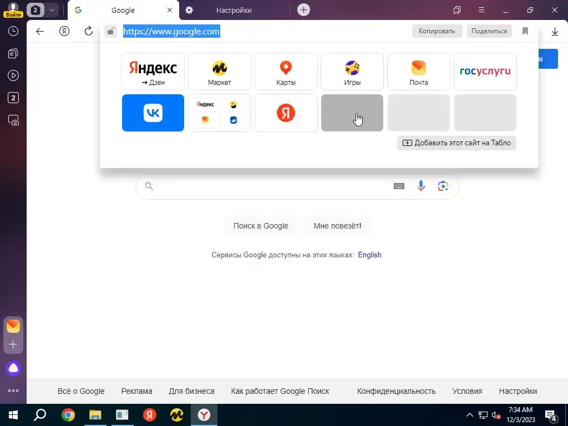This screenshot has width=568, height=426.
Task: Open the downloads arrow icon
Action: pyautogui.click(x=555, y=32)
